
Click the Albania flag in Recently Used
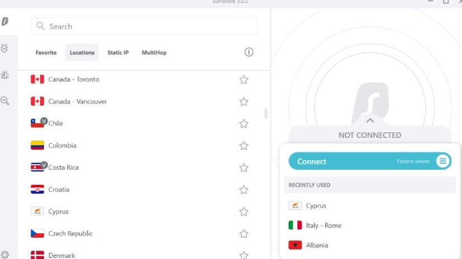point(295,245)
